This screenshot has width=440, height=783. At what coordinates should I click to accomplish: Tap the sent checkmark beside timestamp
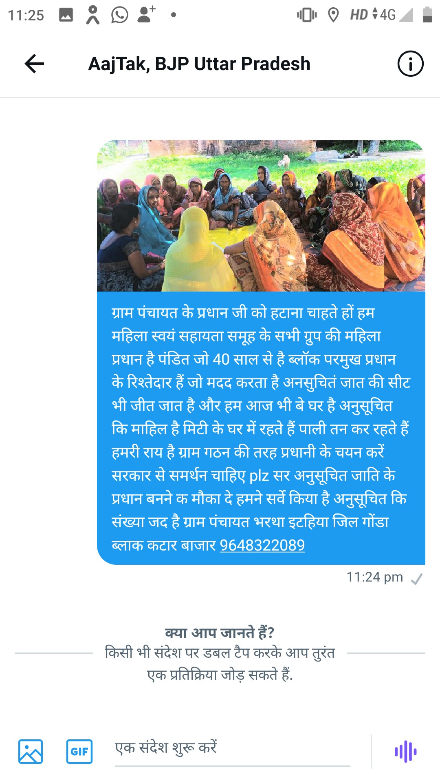coord(417,579)
